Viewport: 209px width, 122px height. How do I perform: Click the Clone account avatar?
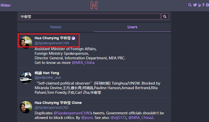point(26,107)
